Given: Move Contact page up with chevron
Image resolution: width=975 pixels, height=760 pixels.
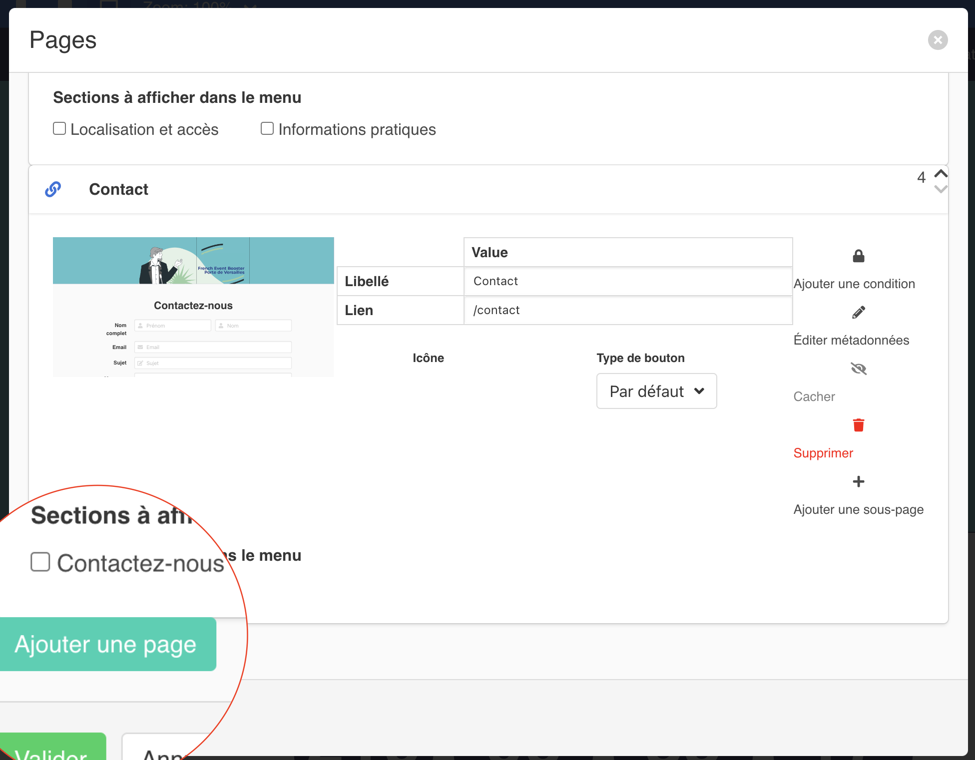Looking at the screenshot, I should 941,173.
